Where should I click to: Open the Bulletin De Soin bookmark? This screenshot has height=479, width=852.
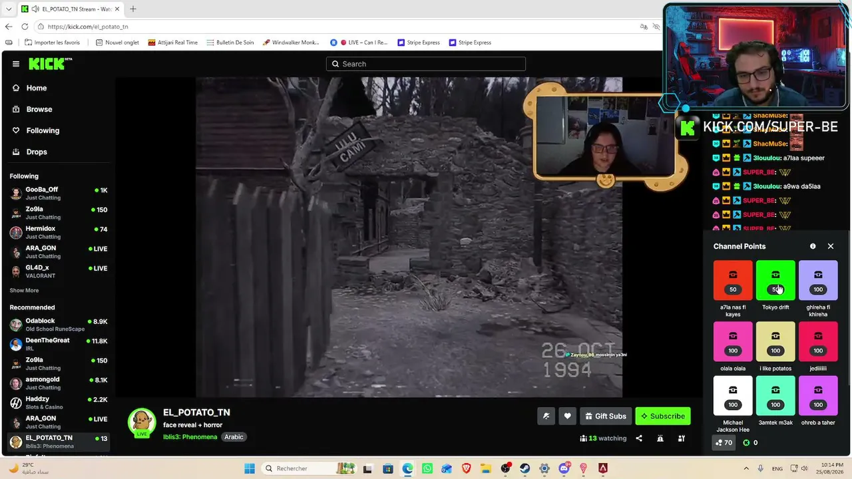click(x=230, y=43)
